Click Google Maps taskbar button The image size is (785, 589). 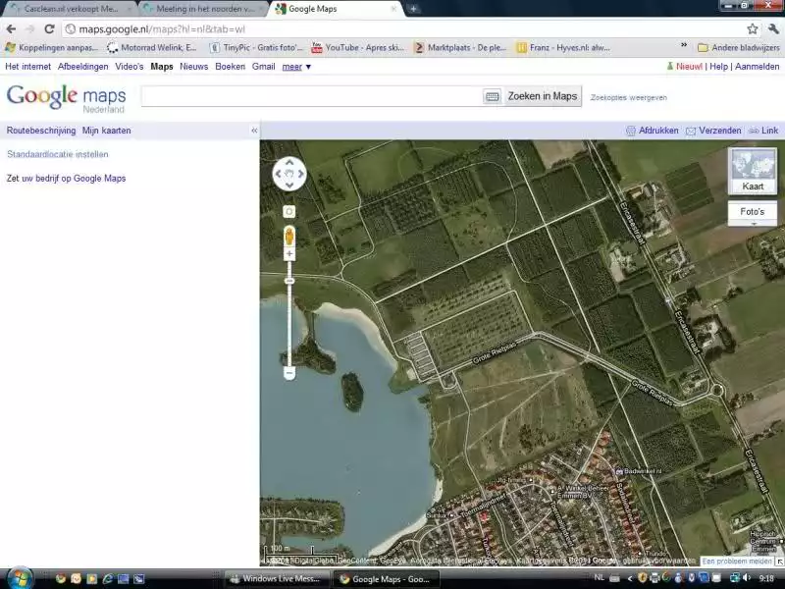point(386,579)
